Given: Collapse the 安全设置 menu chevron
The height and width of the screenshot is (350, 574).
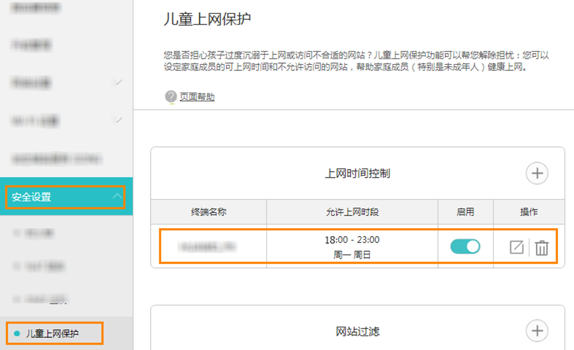Looking at the screenshot, I should (117, 196).
